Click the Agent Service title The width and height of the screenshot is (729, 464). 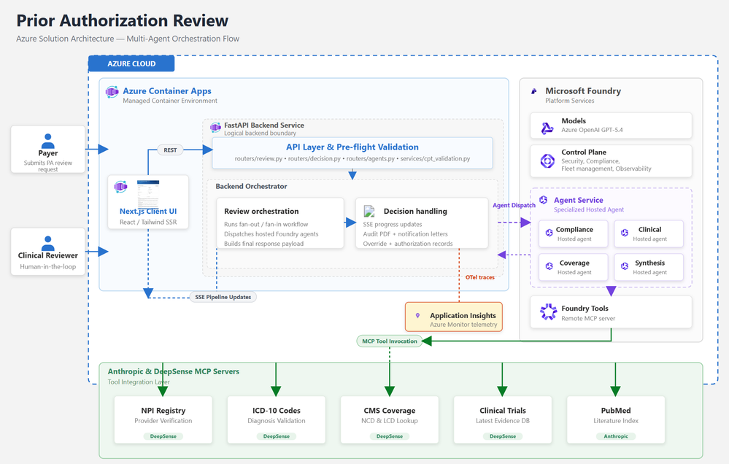579,200
